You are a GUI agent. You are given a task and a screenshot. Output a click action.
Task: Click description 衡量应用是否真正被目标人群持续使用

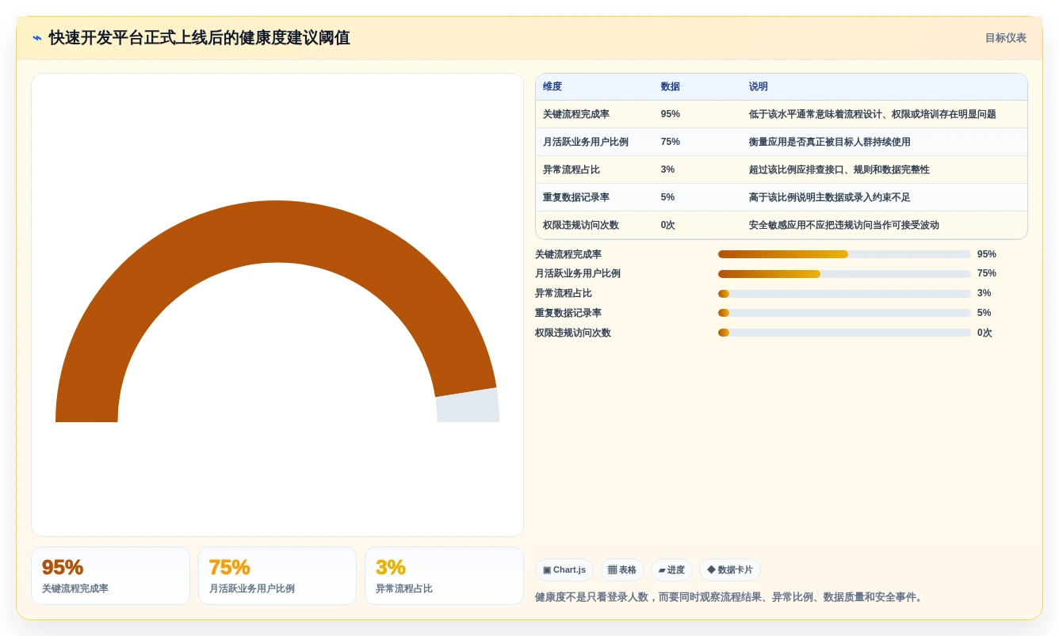(830, 142)
